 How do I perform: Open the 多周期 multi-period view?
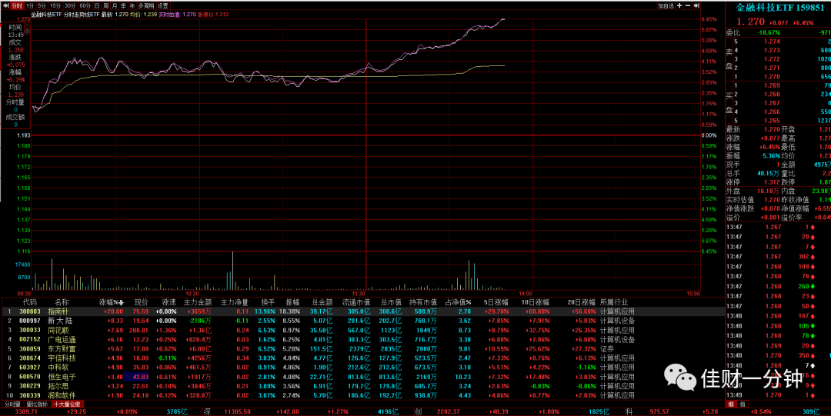[145, 5]
